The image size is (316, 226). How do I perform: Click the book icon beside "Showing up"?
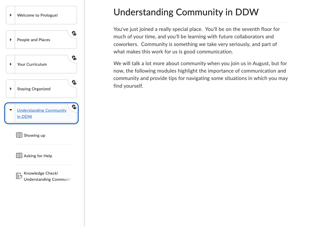19,135
